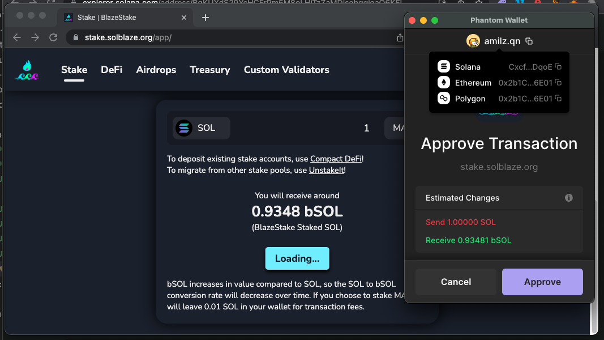Open the DeFi navigation tab
The image size is (604, 340).
pyautogui.click(x=112, y=70)
